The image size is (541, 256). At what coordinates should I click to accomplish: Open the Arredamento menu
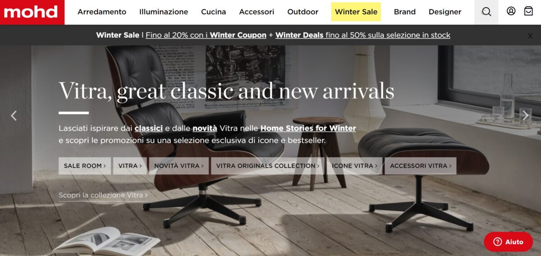(102, 12)
